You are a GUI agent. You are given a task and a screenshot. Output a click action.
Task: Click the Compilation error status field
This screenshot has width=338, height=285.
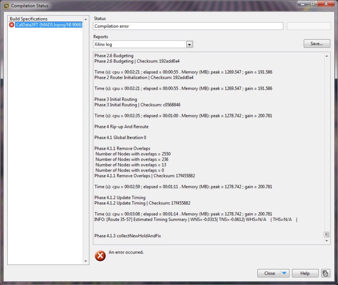click(188, 26)
